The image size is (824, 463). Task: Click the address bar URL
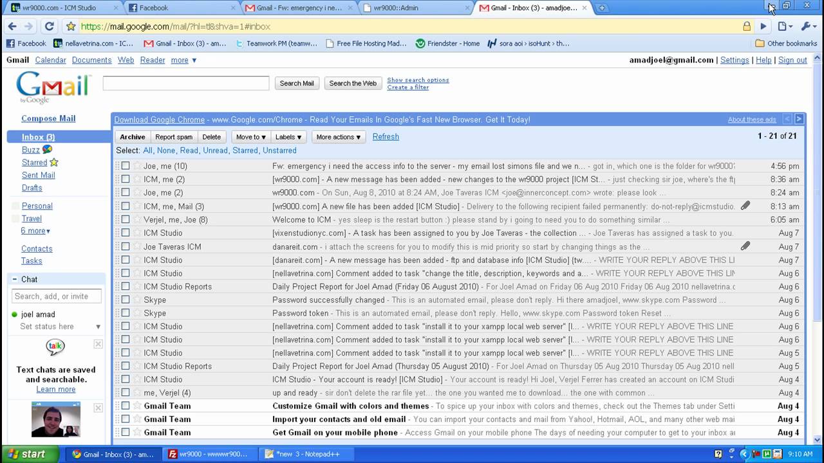[176, 26]
